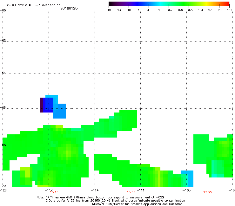Click the -0.5 color bar label

pos(189,10)
